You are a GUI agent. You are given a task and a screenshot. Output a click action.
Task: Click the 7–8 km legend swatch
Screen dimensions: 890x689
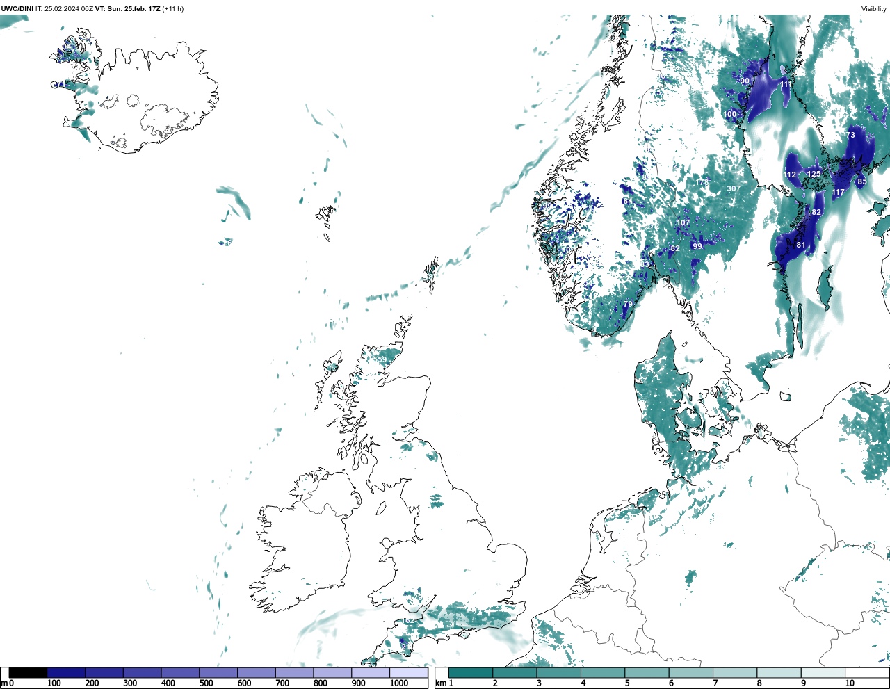(735, 673)
